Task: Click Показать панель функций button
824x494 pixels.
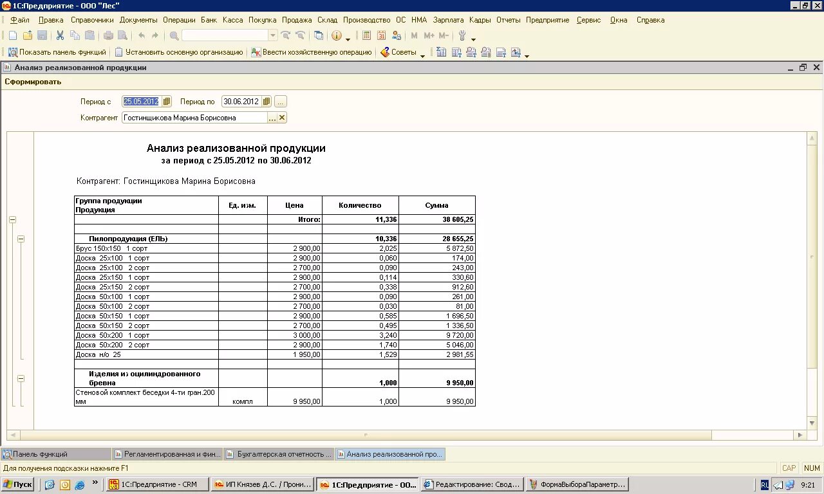Action: click(57, 52)
